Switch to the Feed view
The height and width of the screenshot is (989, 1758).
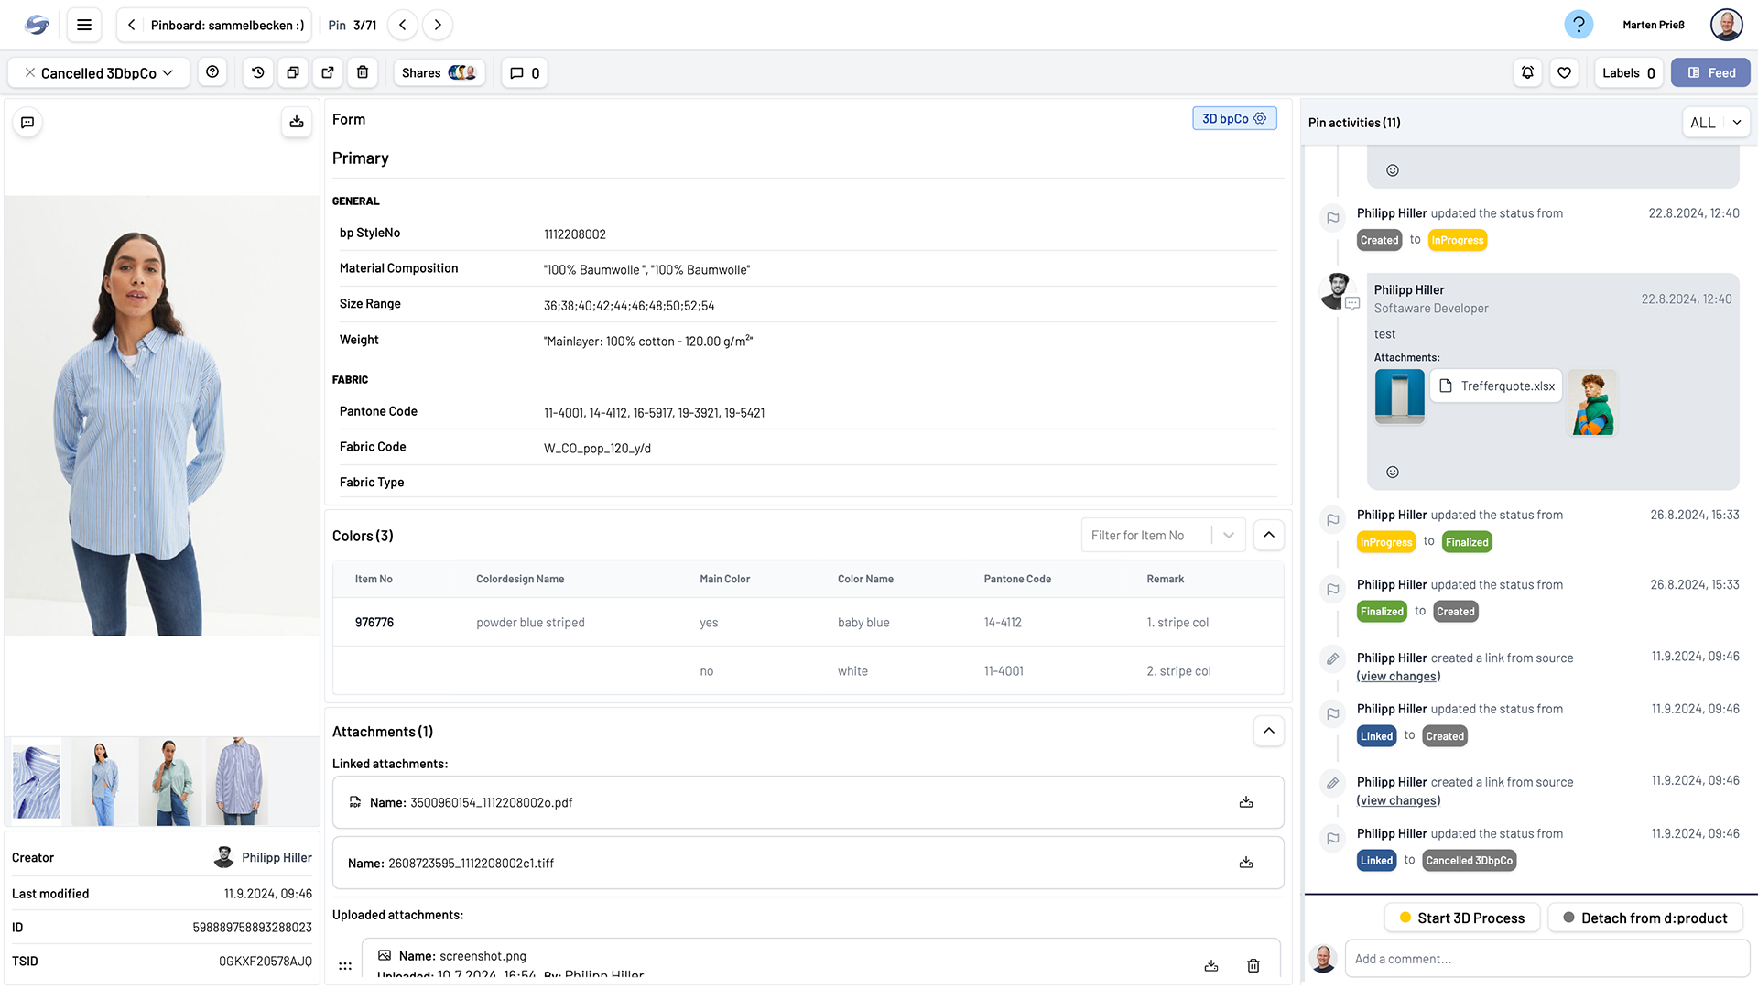pos(1709,72)
